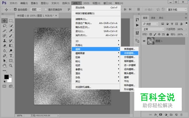Select the Clone Stamp tool

pos(4,41)
